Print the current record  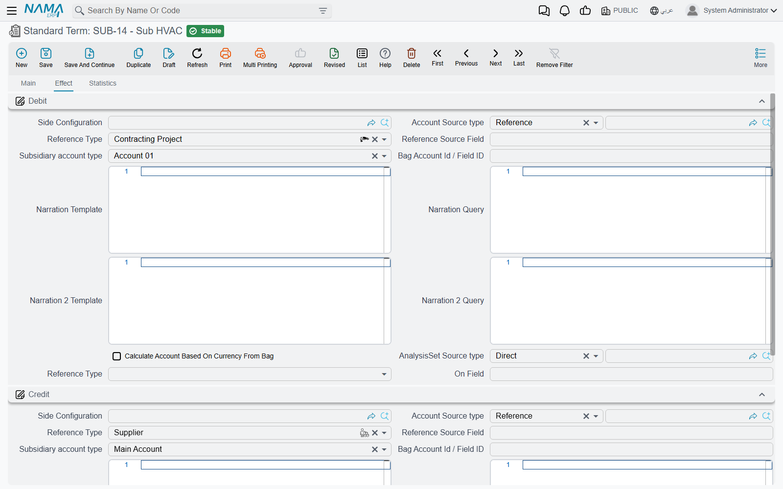tap(226, 58)
